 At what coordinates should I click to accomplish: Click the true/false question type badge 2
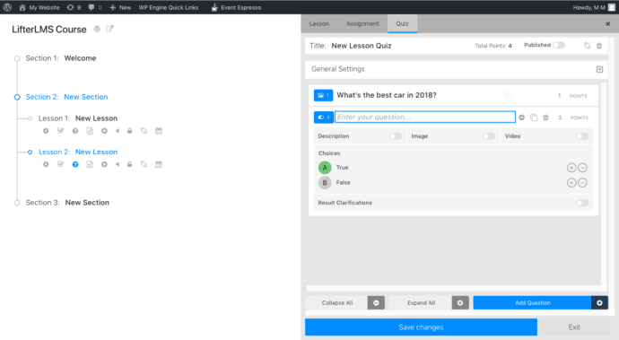(324, 118)
